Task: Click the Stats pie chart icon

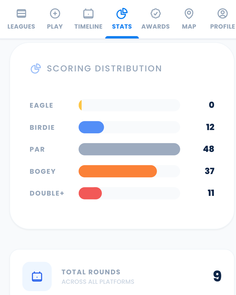Action: pos(122,13)
